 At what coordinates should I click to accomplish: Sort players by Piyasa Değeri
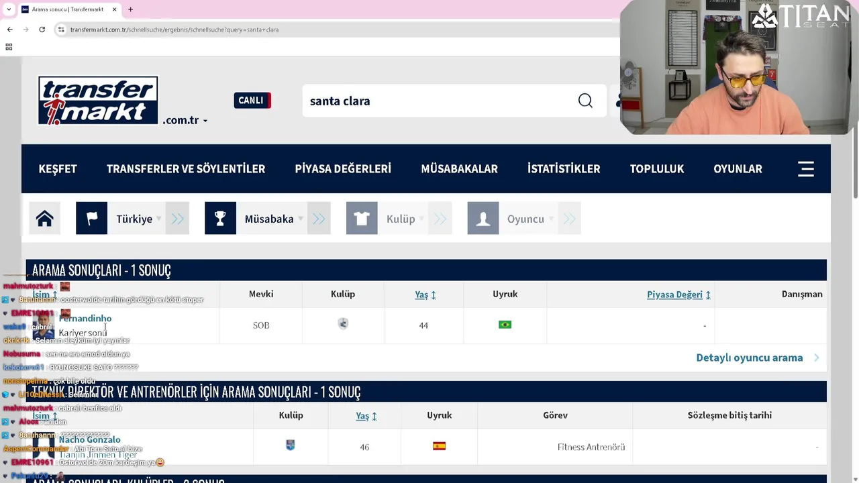[x=678, y=294]
